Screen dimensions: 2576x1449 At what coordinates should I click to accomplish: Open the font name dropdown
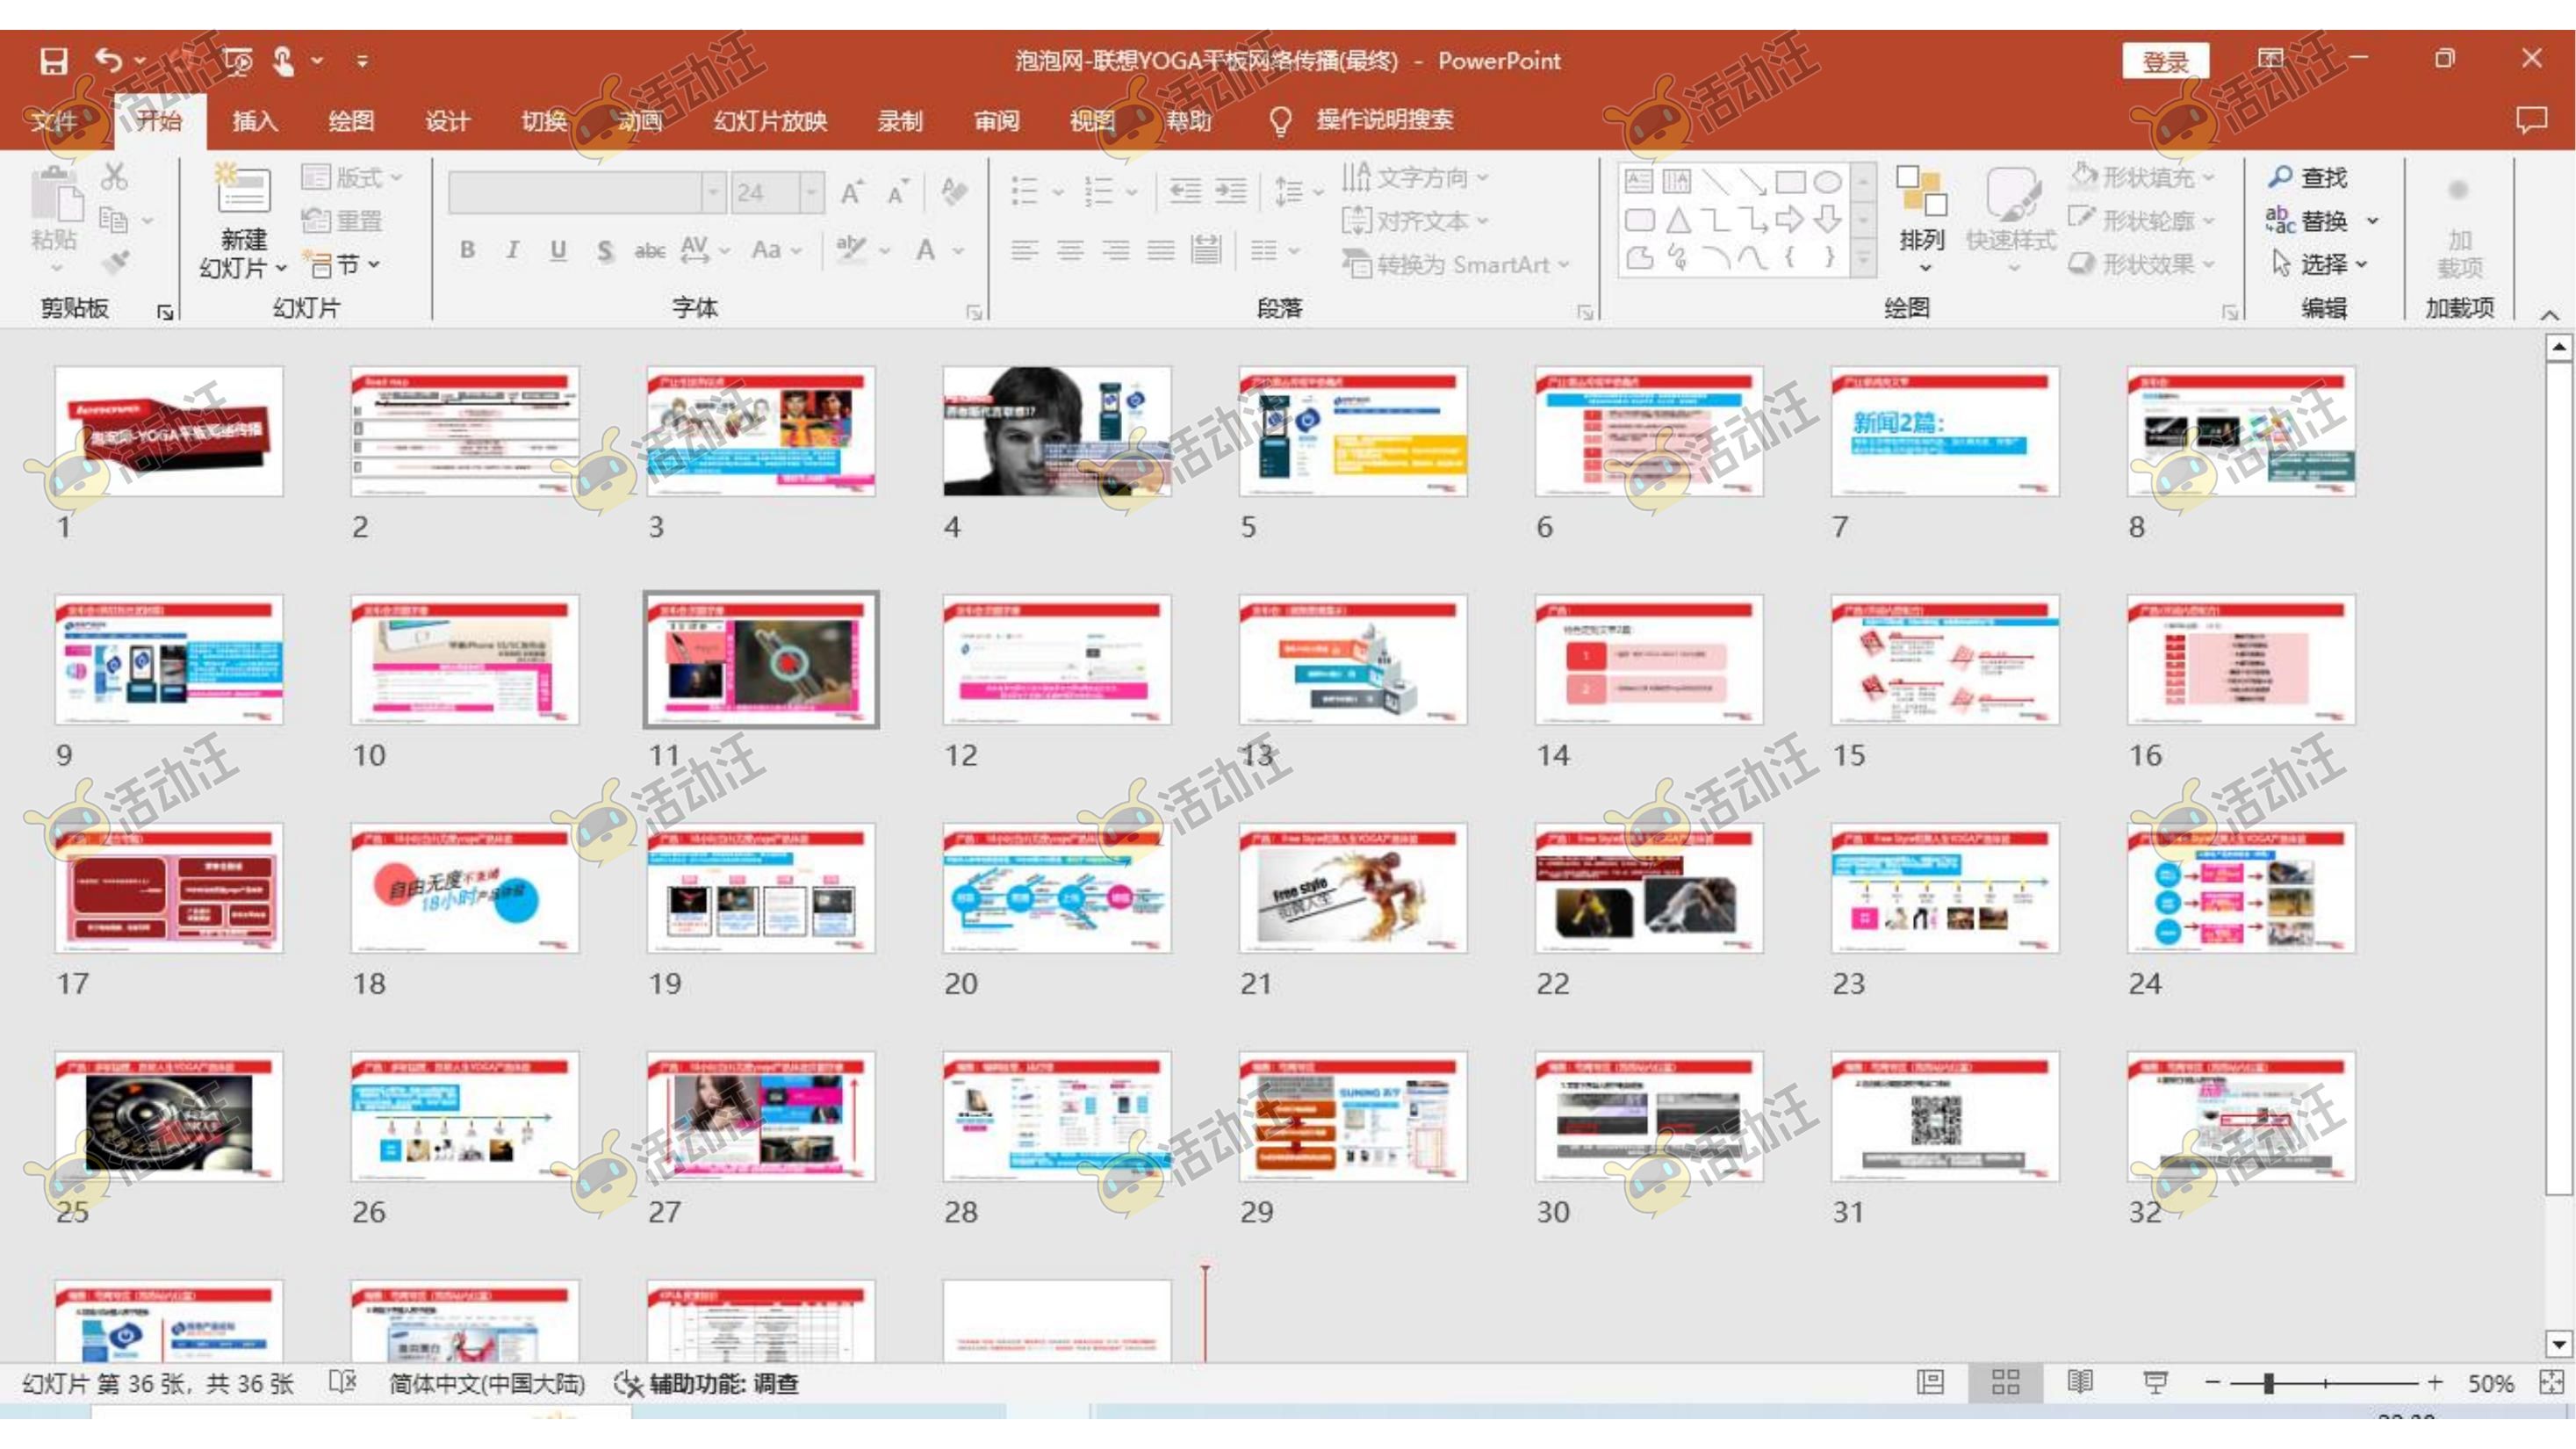pos(713,192)
